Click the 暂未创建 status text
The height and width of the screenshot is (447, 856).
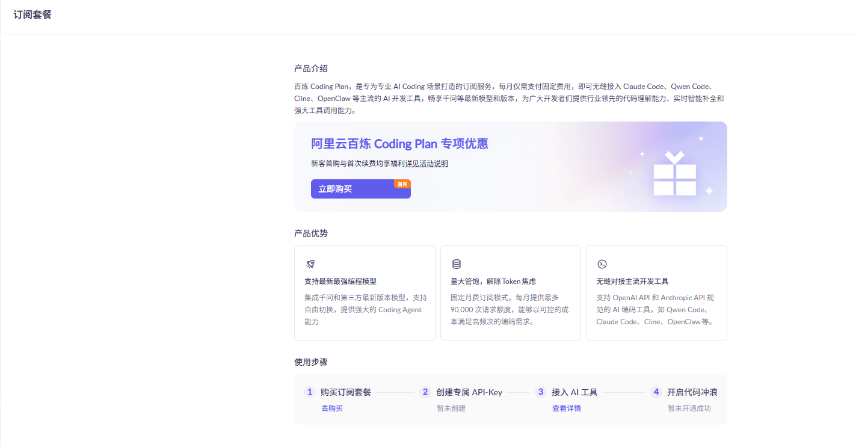coord(451,408)
